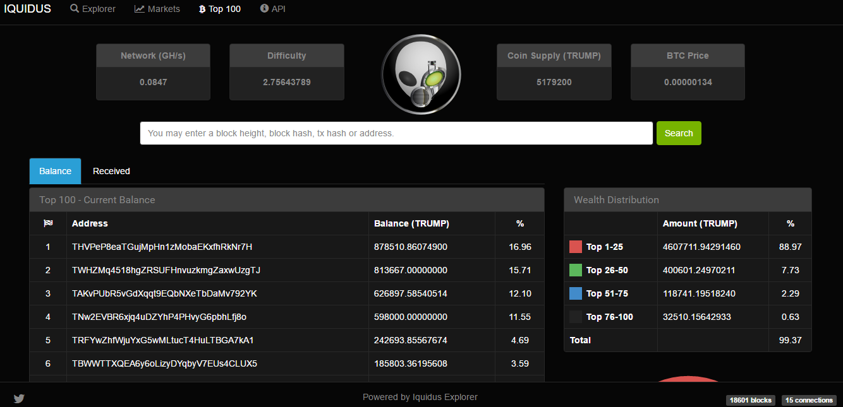
Task: Open address THVPeP8eaTGujMpHn1zMobaEKxfhRkNr7H
Action: 162,247
